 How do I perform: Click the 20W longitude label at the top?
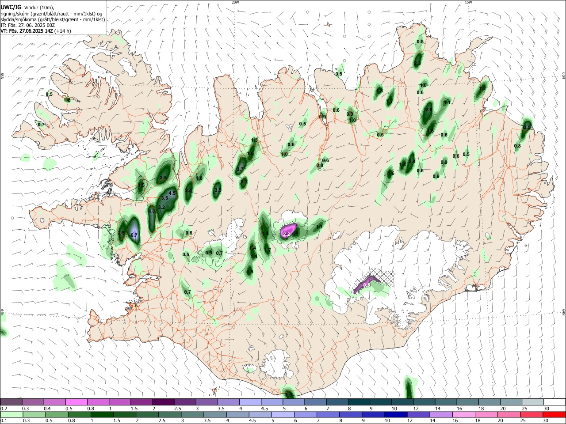235,2
